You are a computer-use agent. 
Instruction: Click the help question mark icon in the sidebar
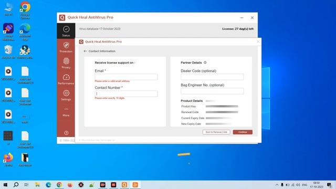click(x=66, y=133)
